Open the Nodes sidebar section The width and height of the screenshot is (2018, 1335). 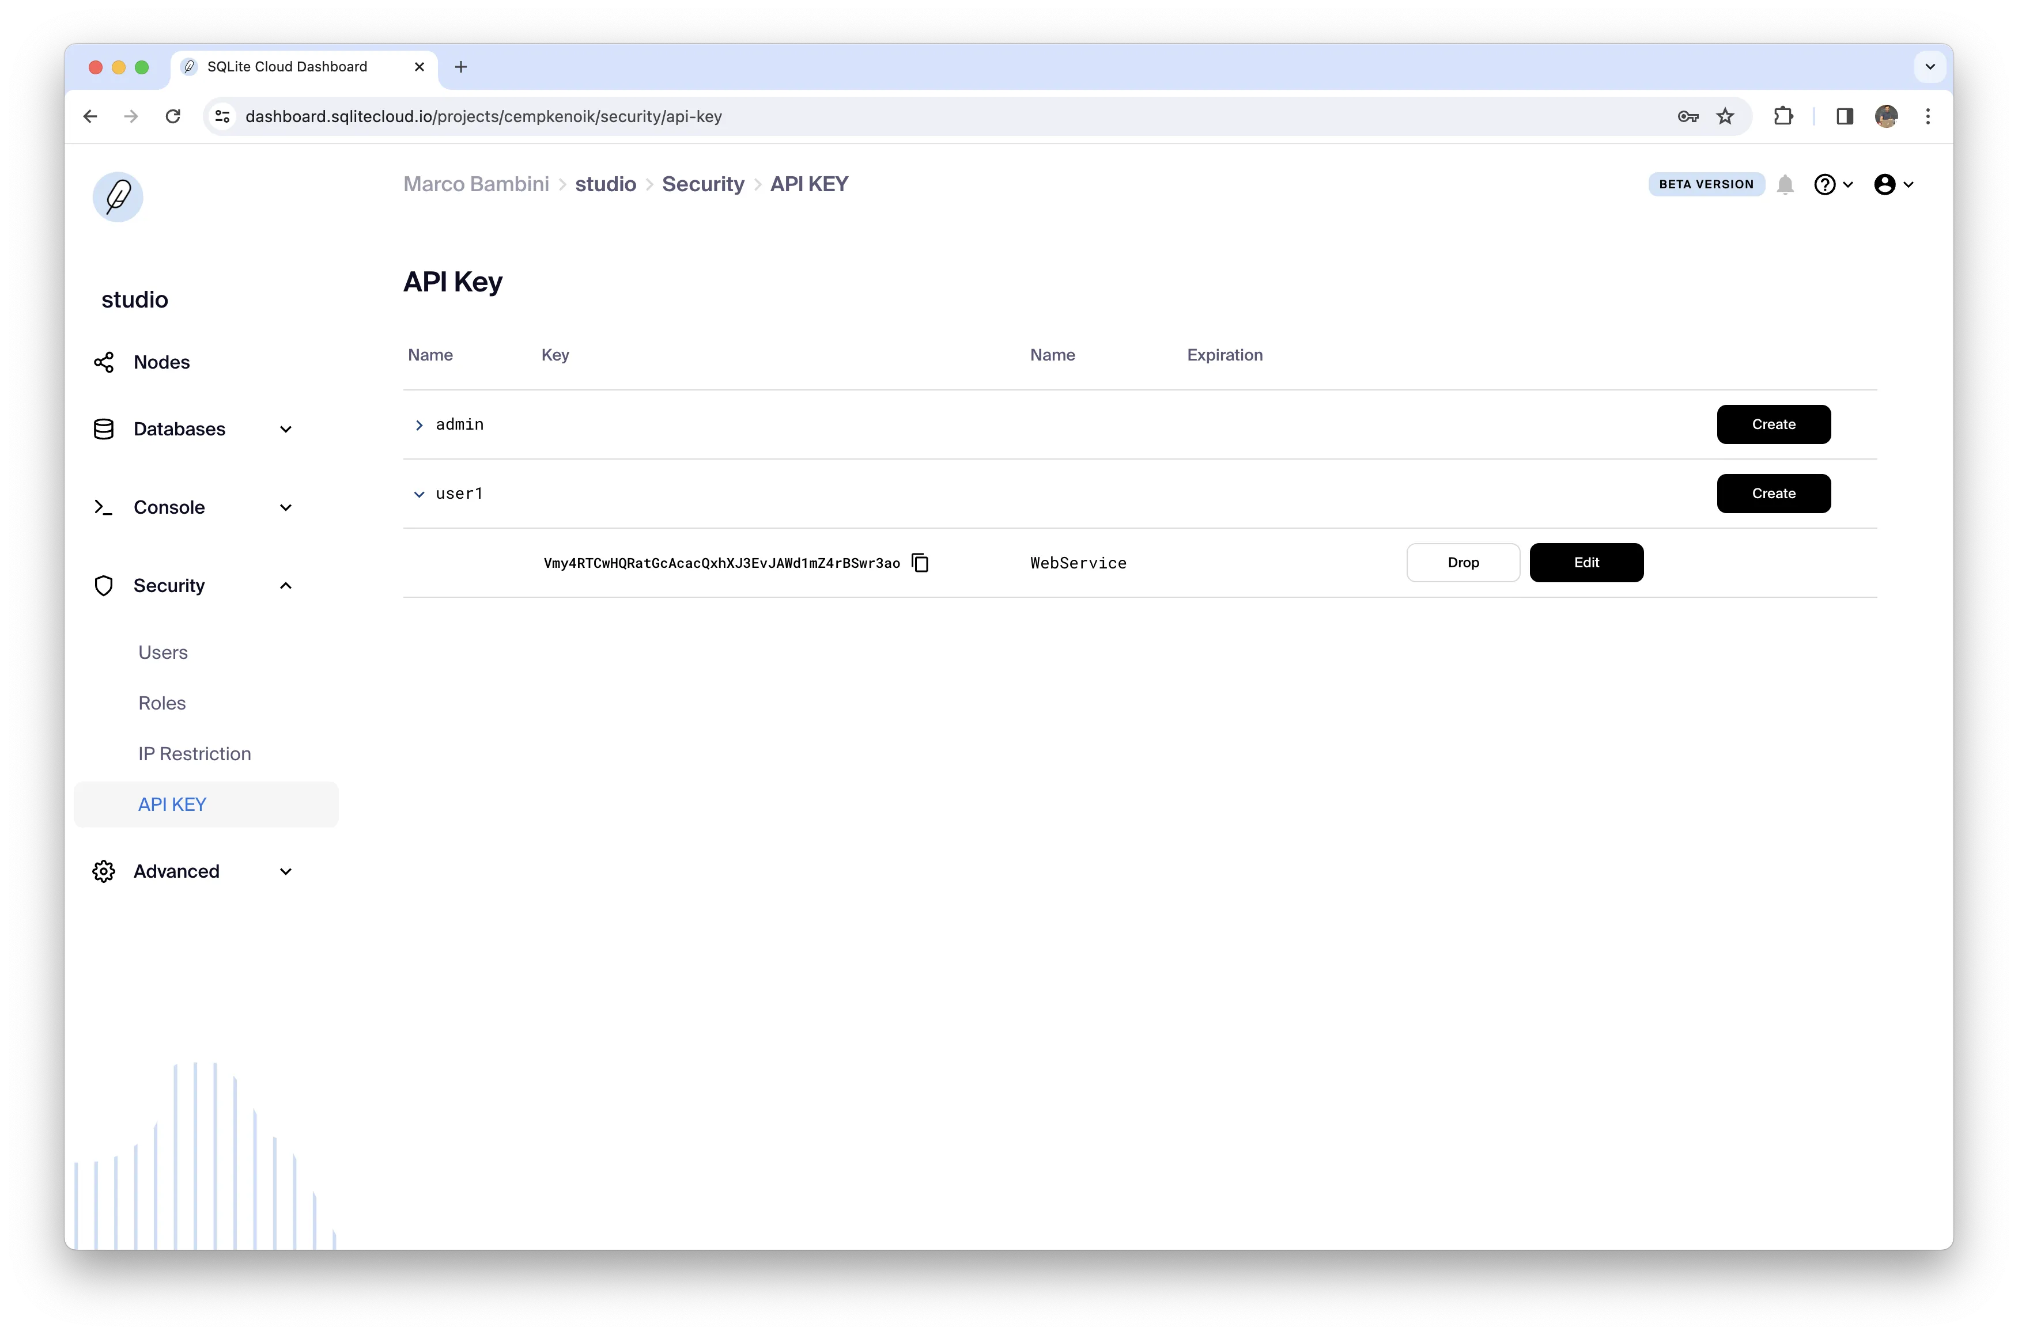(162, 363)
